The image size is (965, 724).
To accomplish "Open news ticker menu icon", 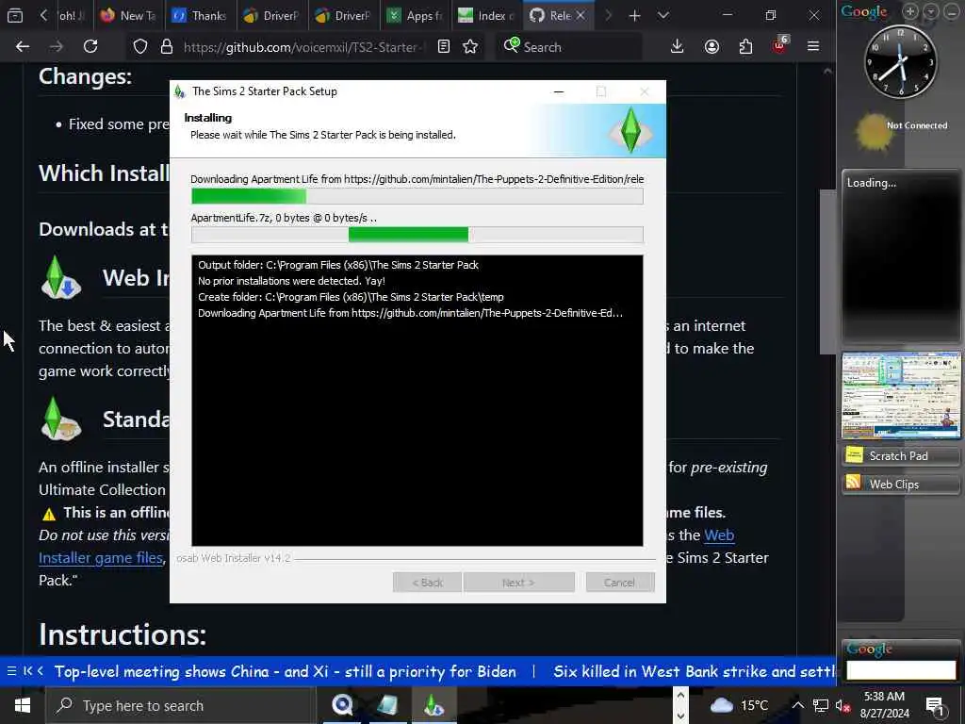I will coord(11,671).
